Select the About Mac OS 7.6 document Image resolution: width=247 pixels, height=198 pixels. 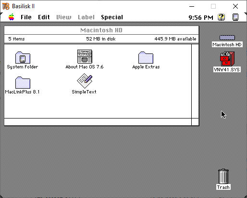pos(85,56)
